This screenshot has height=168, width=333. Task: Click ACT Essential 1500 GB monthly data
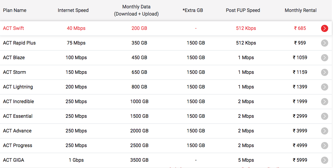coord(139,116)
